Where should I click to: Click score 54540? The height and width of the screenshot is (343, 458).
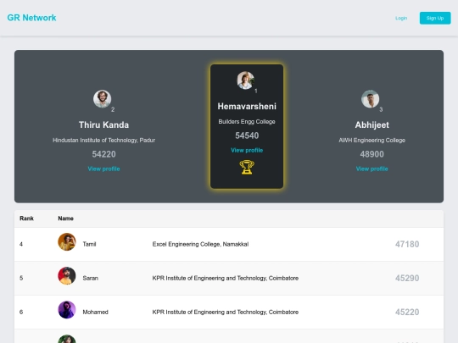(x=247, y=136)
